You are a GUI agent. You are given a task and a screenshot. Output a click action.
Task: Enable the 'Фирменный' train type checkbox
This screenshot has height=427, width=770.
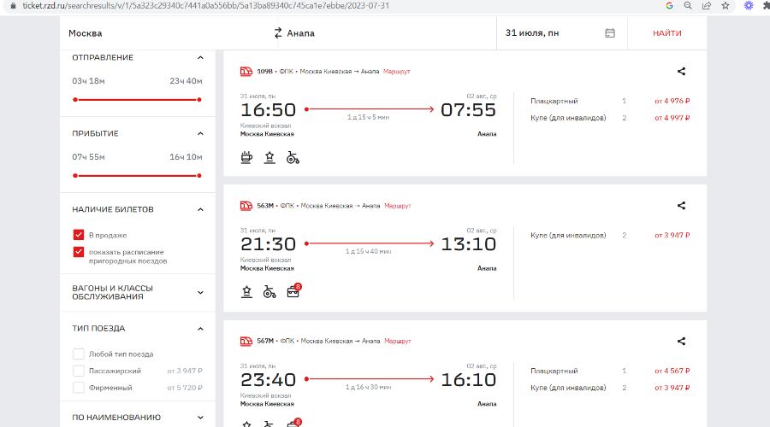(x=79, y=388)
